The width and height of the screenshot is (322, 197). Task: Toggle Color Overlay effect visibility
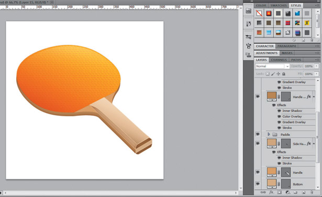[279, 116]
